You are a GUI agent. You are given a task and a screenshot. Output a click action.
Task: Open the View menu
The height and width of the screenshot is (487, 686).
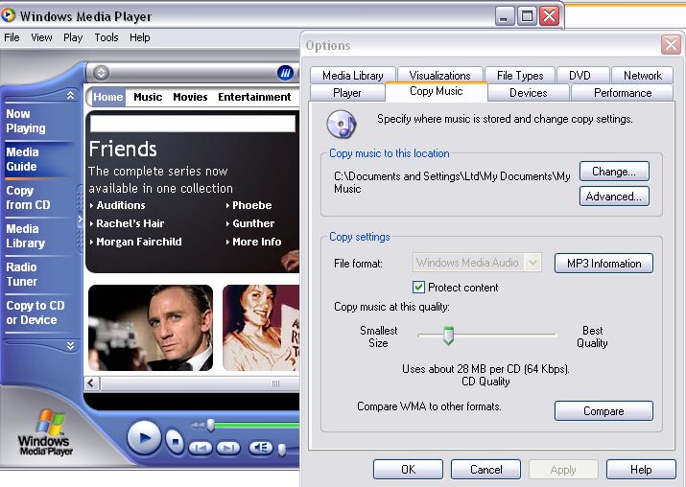click(x=41, y=37)
